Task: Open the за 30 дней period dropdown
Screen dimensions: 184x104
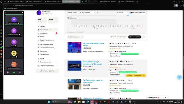Action: pyautogui.click(x=122, y=12)
